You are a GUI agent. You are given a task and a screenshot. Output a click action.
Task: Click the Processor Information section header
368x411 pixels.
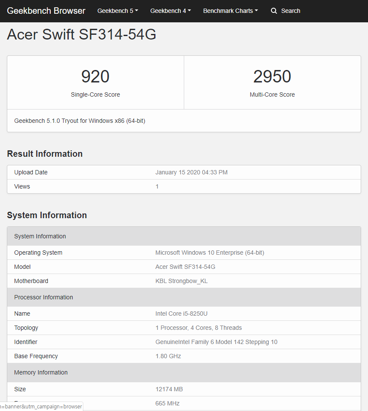point(184,297)
